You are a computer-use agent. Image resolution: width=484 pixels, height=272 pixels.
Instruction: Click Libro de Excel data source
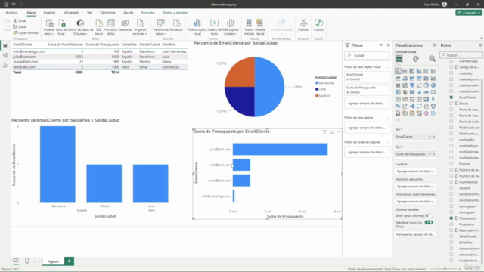pyautogui.click(x=61, y=27)
